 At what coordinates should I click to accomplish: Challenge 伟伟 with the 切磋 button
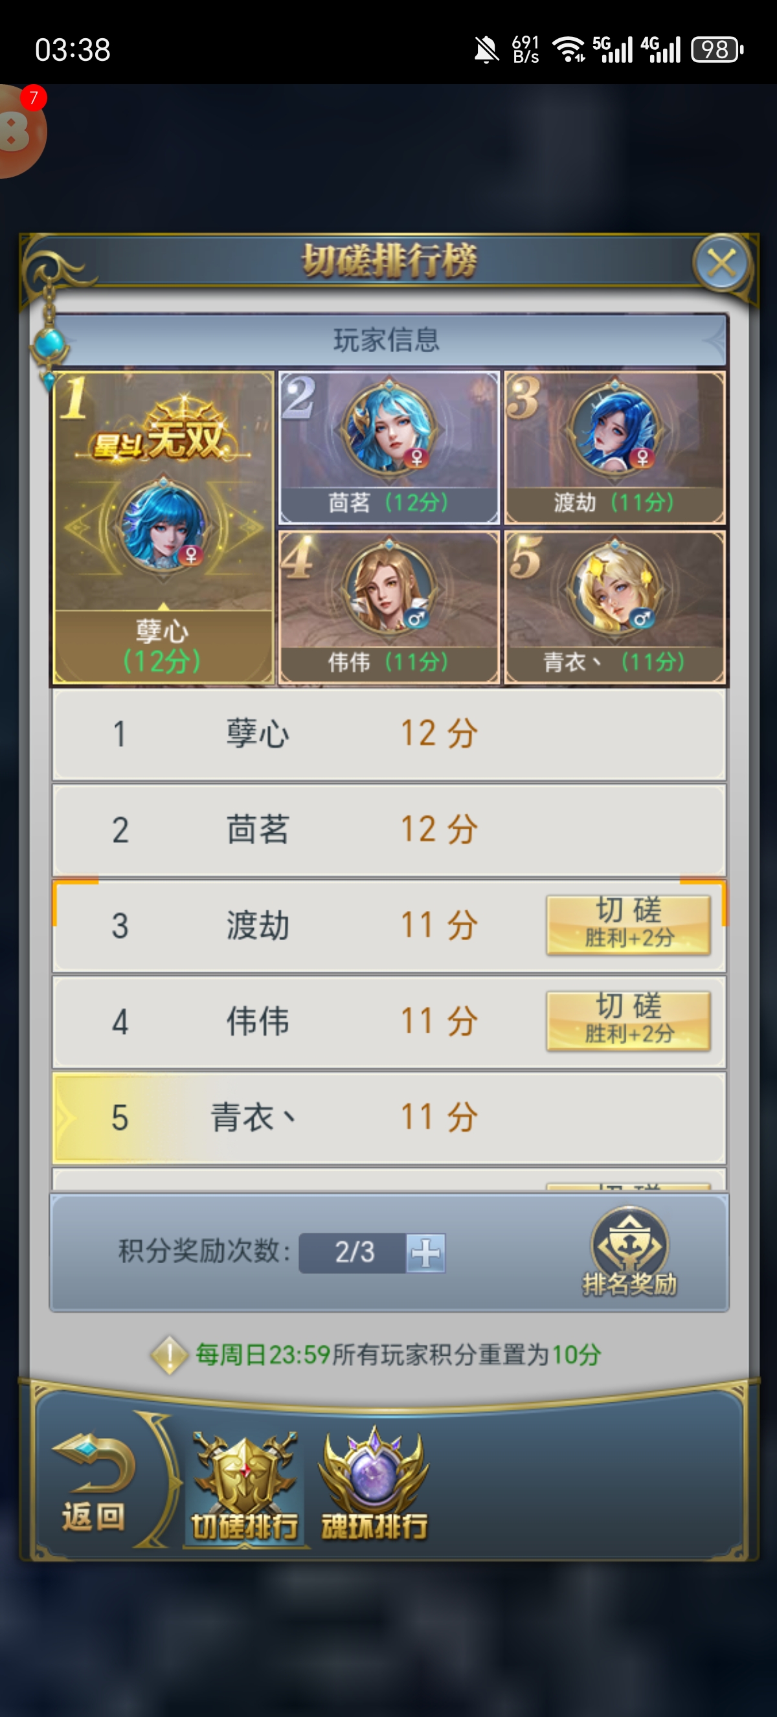point(628,1021)
